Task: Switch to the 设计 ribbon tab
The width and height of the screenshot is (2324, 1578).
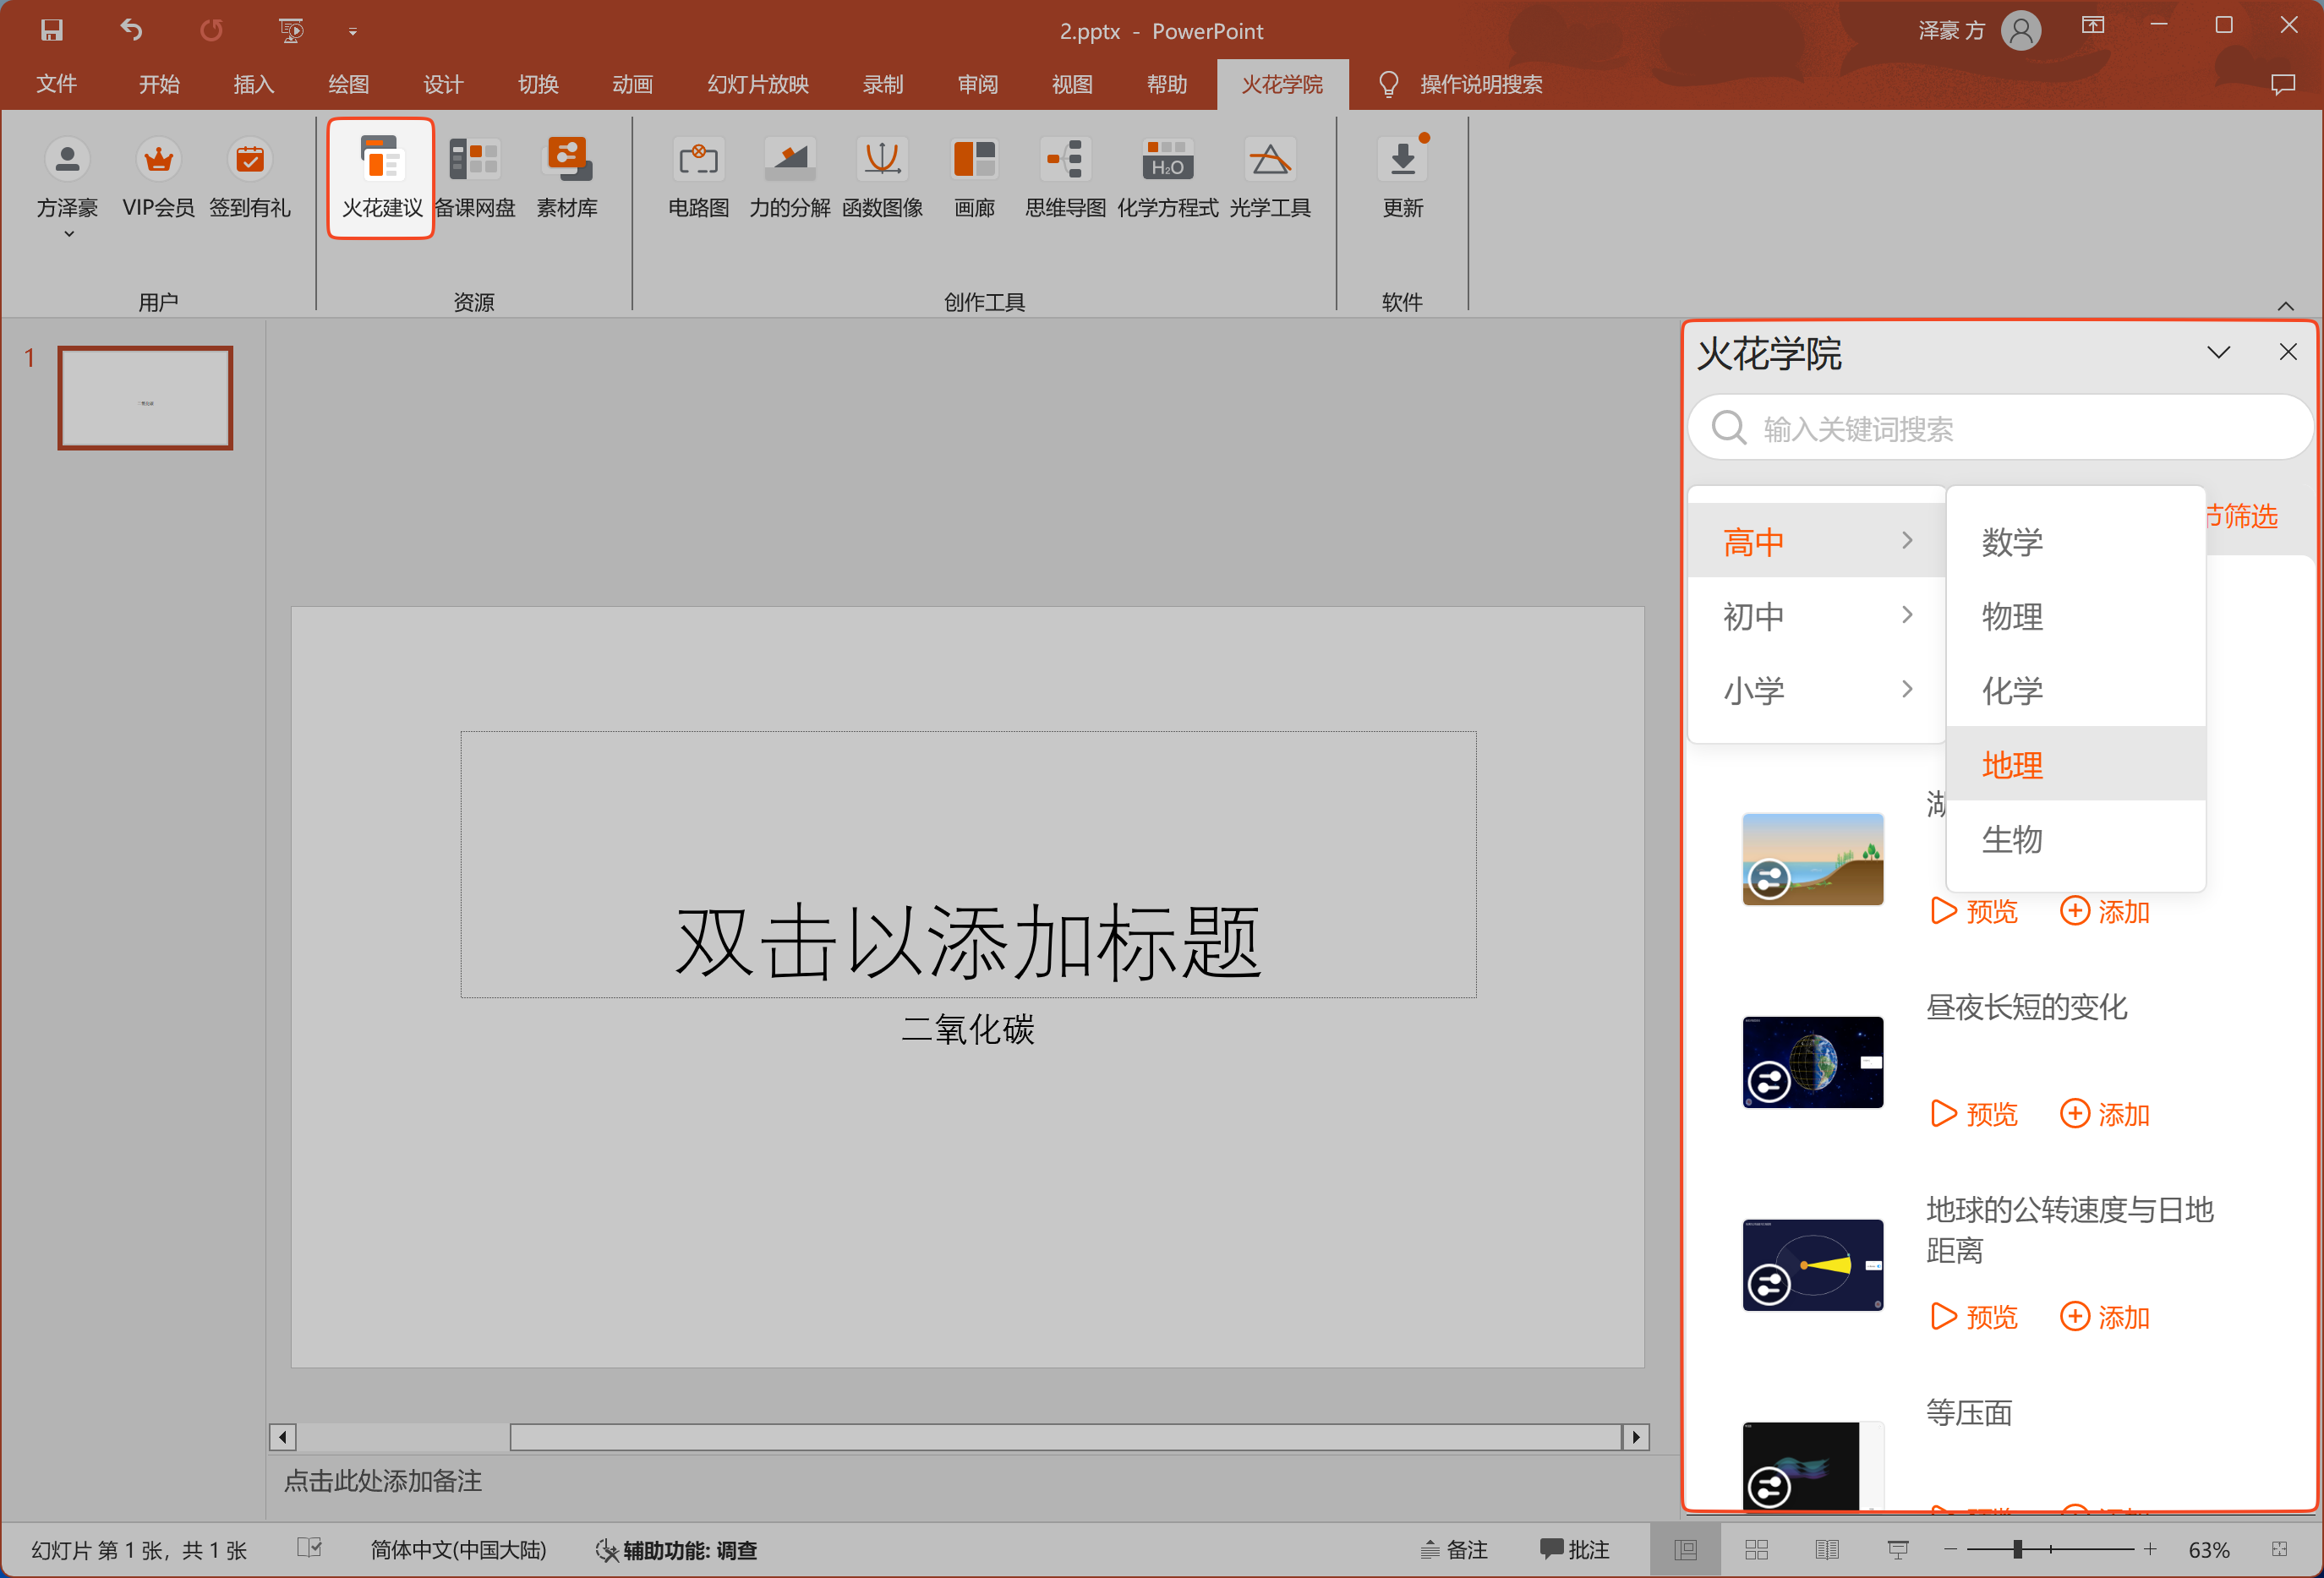Action: tap(443, 84)
